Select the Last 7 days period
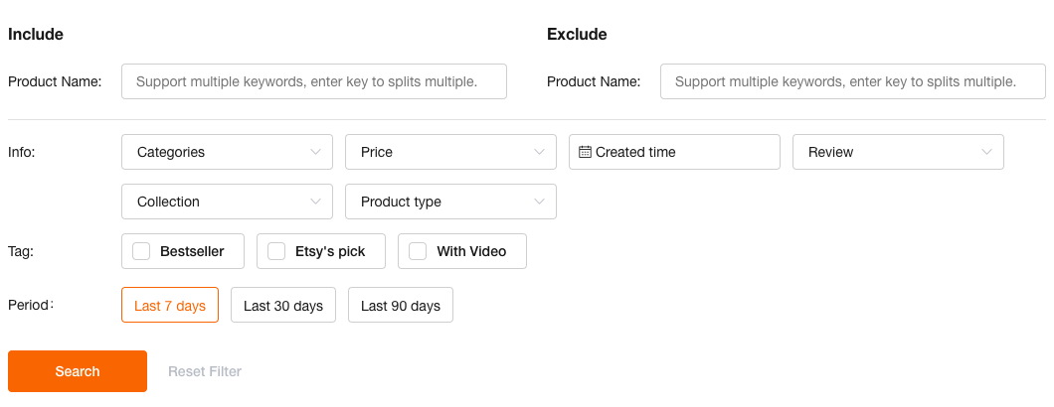The height and width of the screenshot is (407, 1054). 170,306
